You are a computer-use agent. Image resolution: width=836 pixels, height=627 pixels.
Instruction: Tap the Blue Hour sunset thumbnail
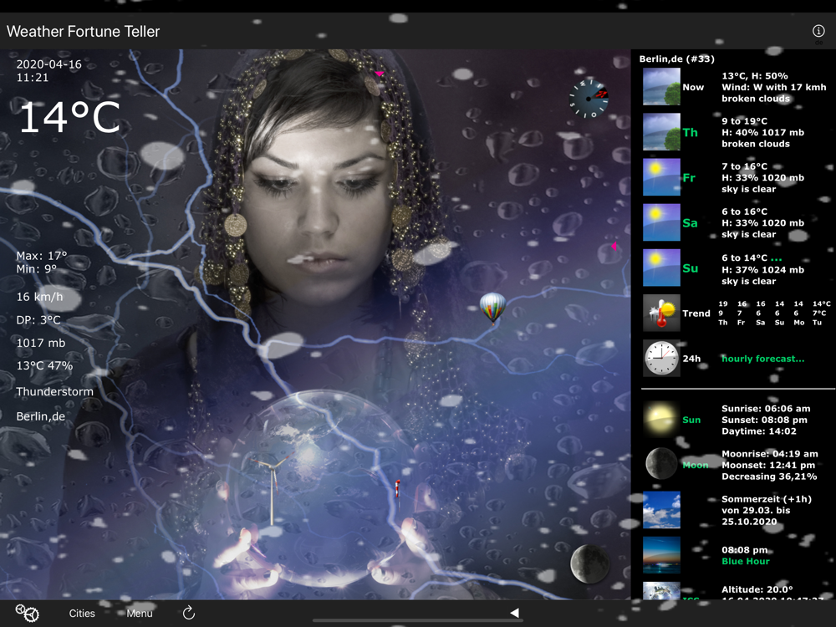pyautogui.click(x=661, y=555)
